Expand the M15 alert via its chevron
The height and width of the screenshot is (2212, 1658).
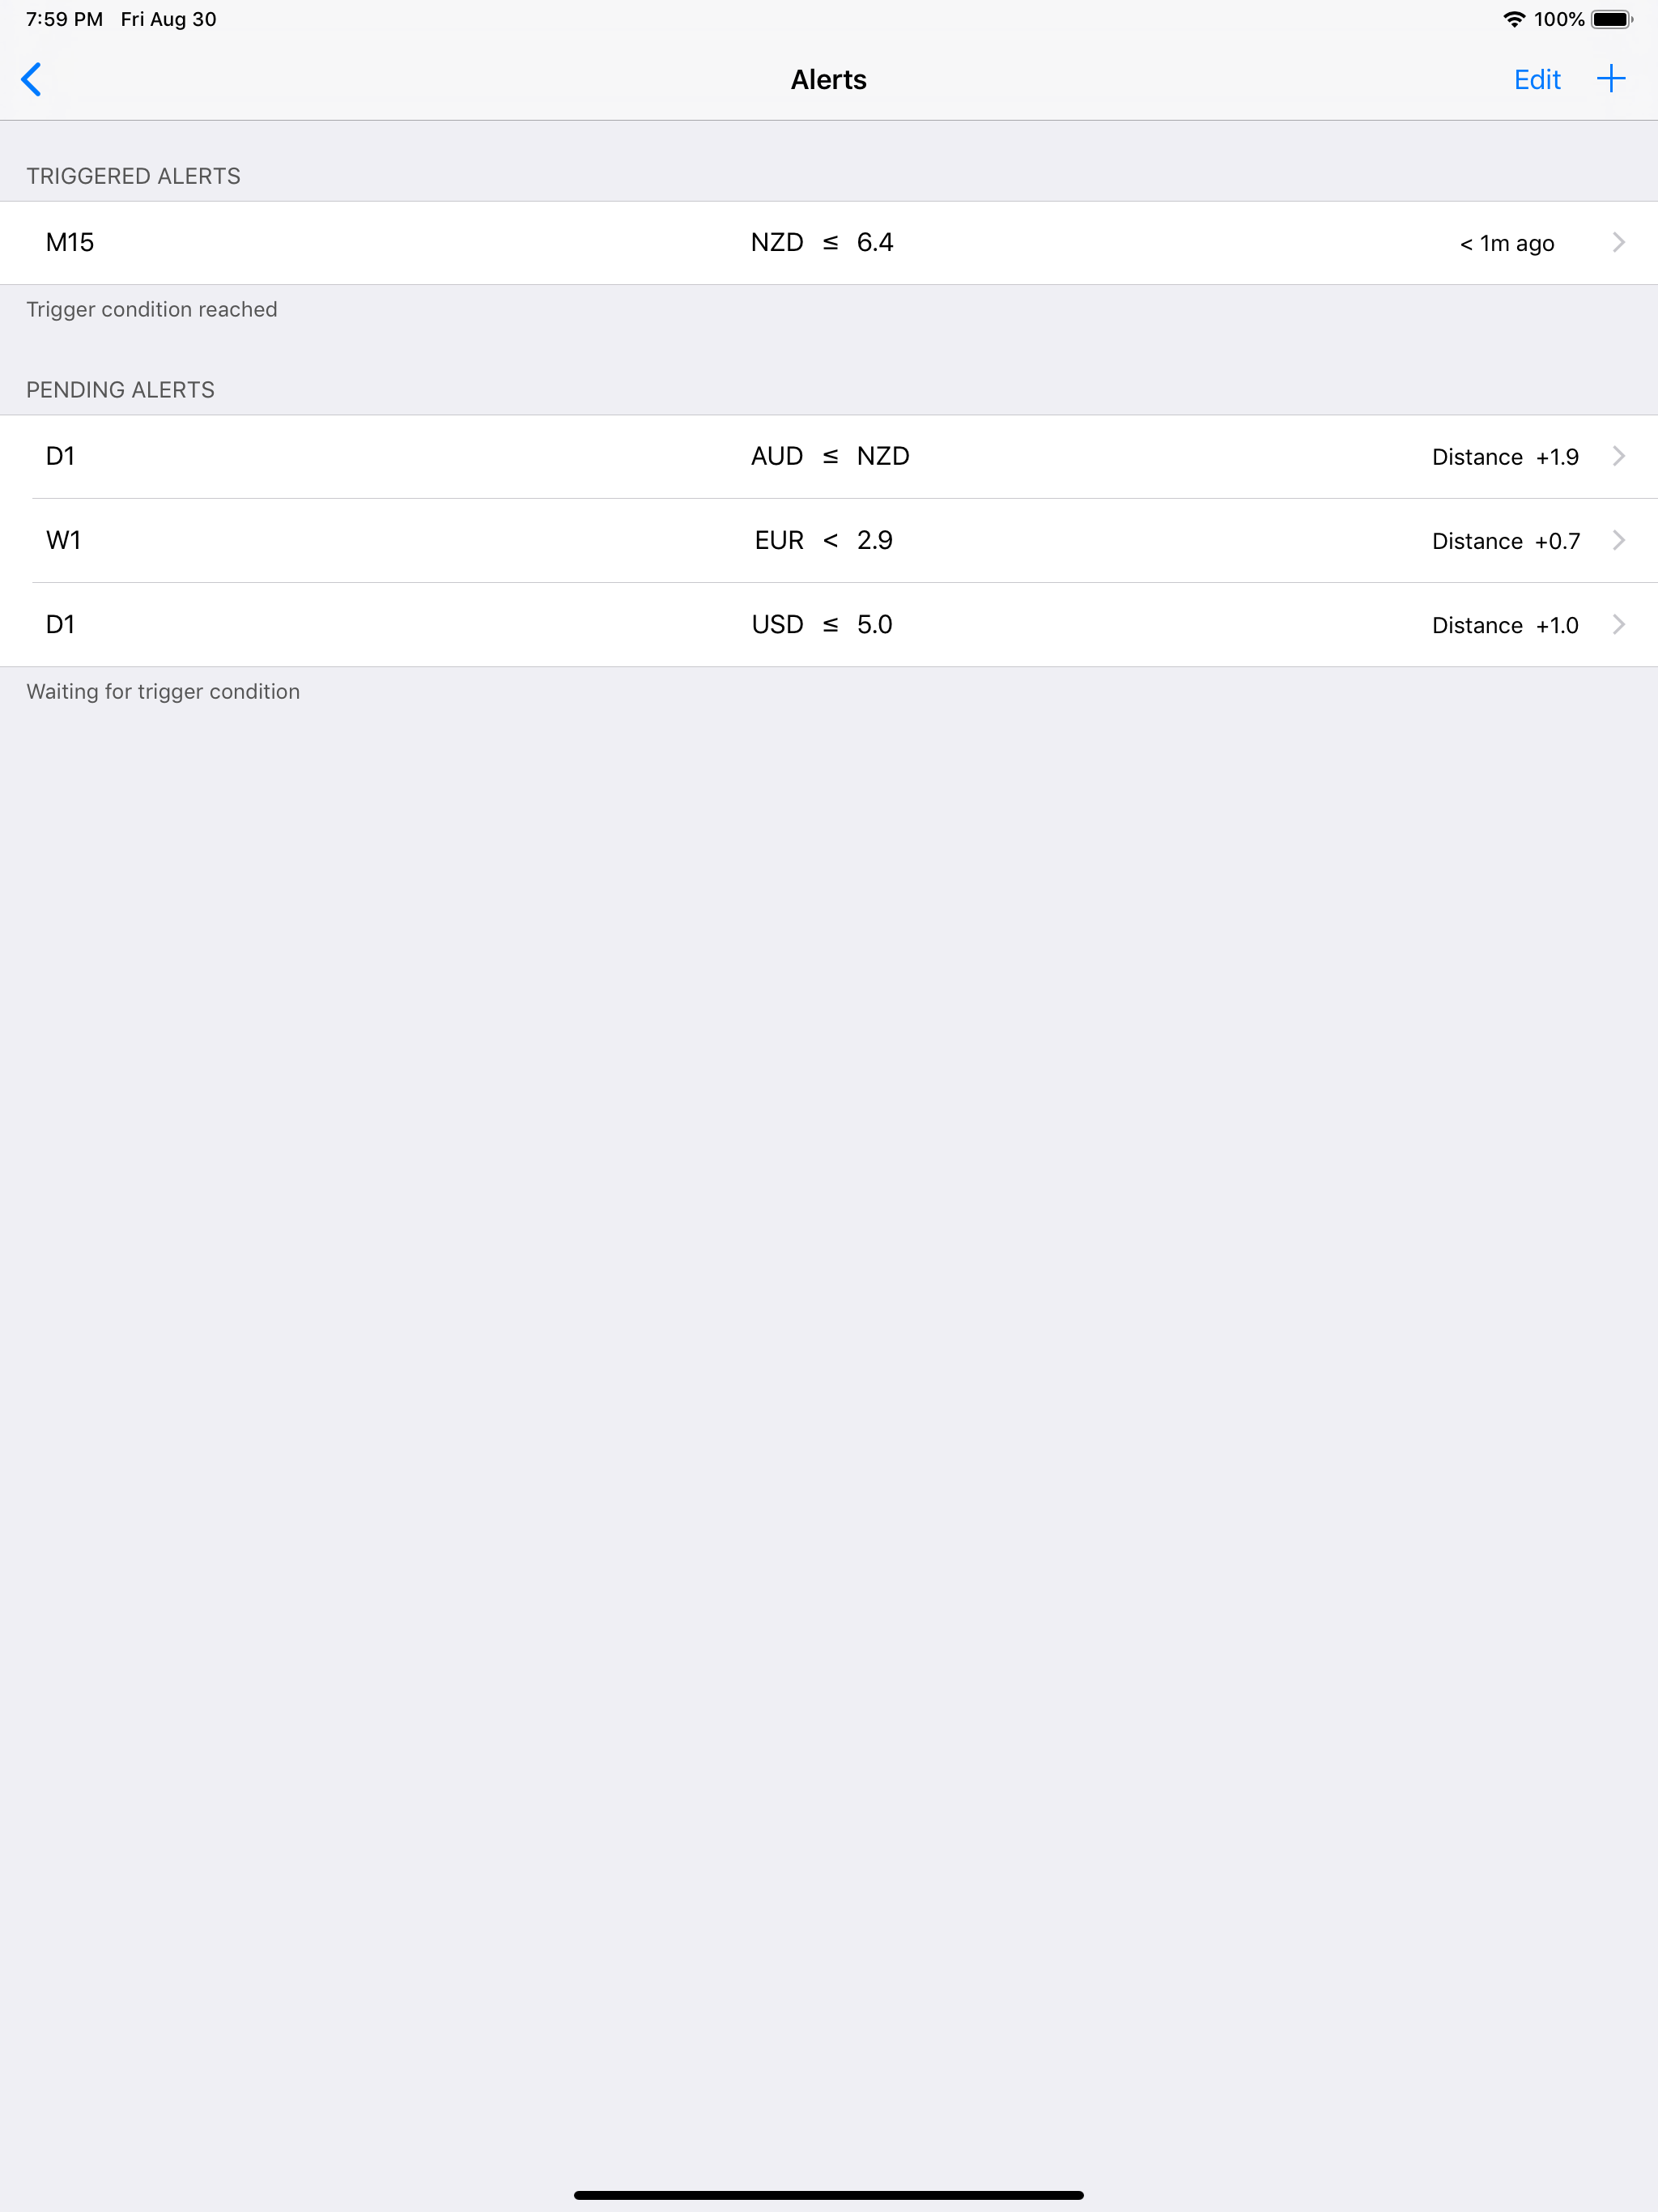1621,242
